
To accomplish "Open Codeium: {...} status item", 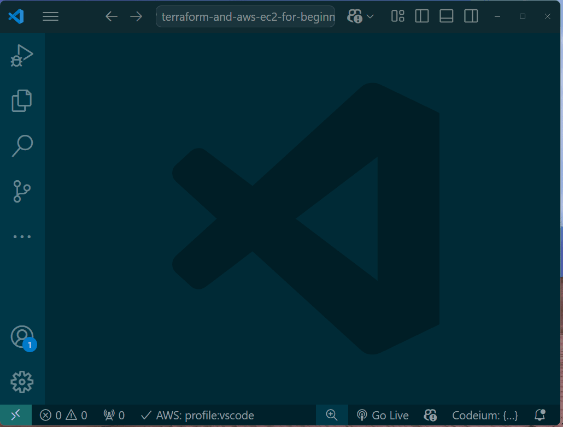I will point(485,416).
